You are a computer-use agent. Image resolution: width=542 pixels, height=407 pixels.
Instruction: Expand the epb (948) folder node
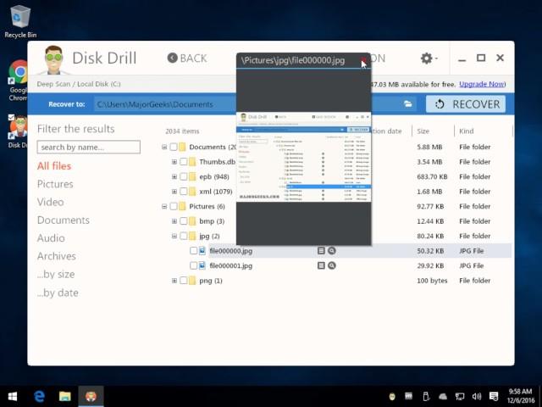[x=174, y=177]
